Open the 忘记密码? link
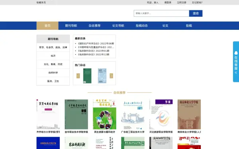 pyautogui.click(x=197, y=2)
